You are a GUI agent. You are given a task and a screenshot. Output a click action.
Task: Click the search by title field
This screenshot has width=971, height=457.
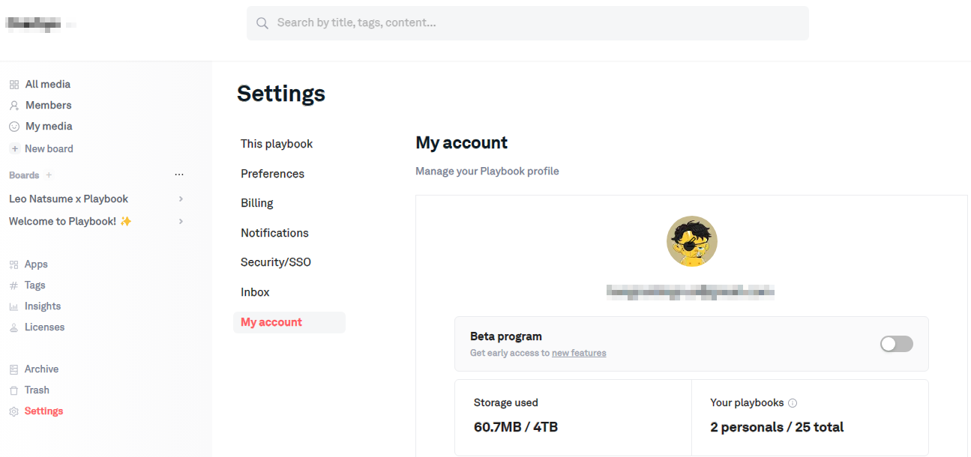(527, 23)
